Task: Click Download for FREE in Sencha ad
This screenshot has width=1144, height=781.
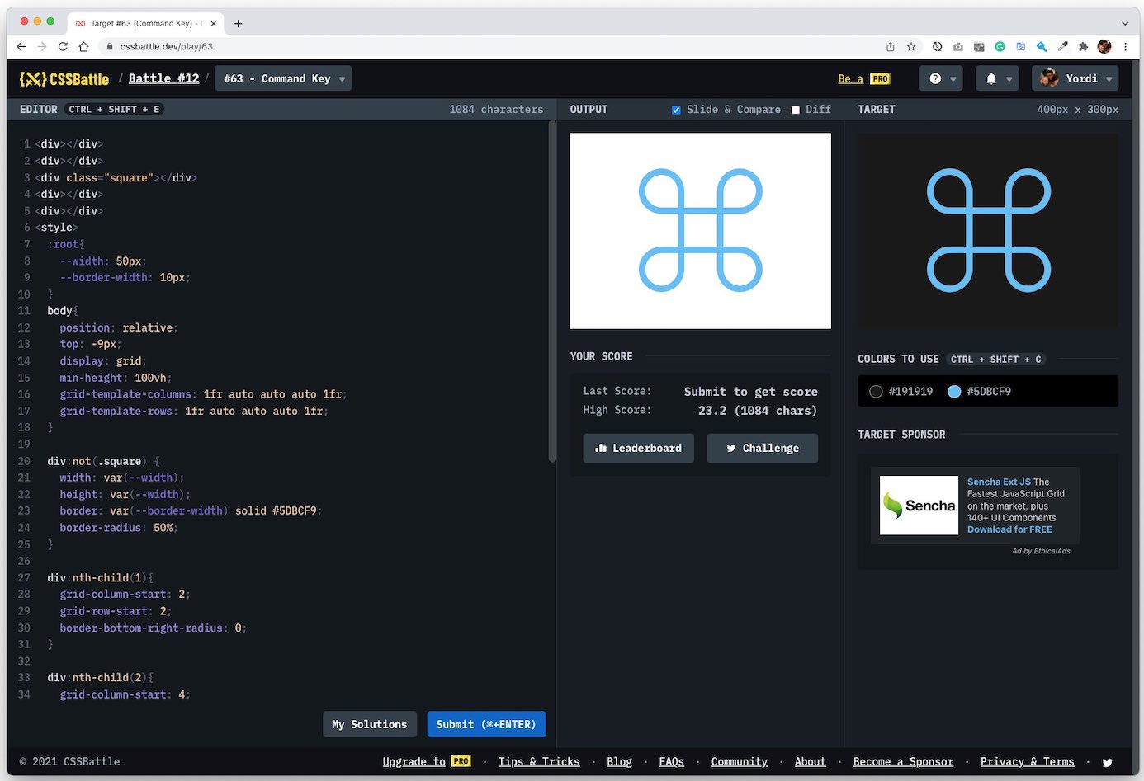Action: pyautogui.click(x=1009, y=529)
